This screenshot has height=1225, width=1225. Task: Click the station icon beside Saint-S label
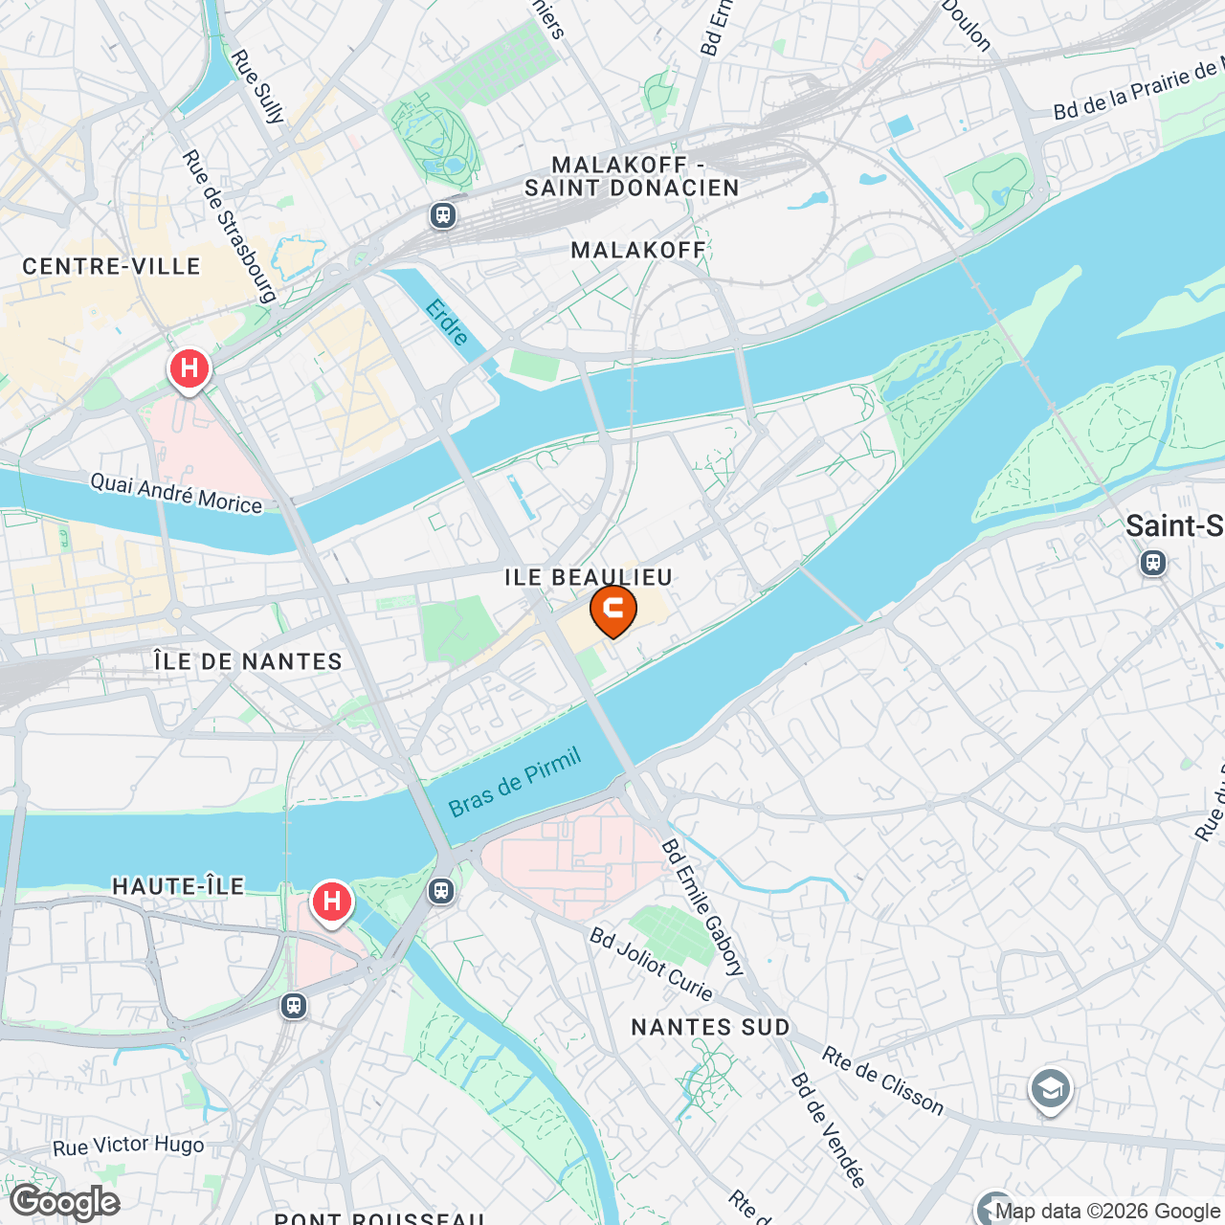coord(1153,563)
